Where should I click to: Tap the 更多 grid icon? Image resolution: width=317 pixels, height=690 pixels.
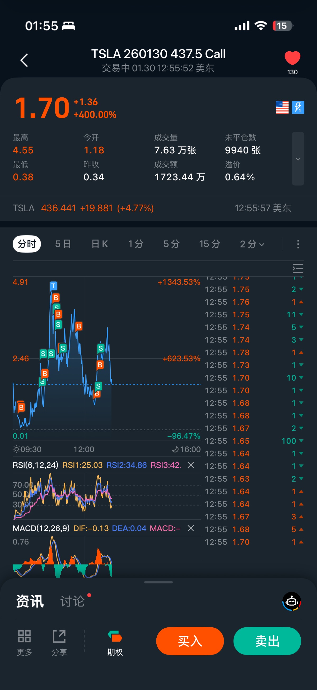[24, 643]
